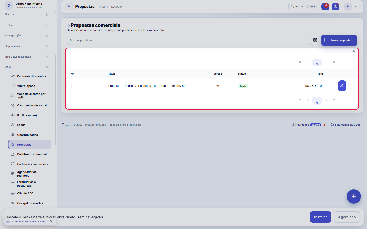
Task: Click the floating plus action button
Action: coord(354,196)
